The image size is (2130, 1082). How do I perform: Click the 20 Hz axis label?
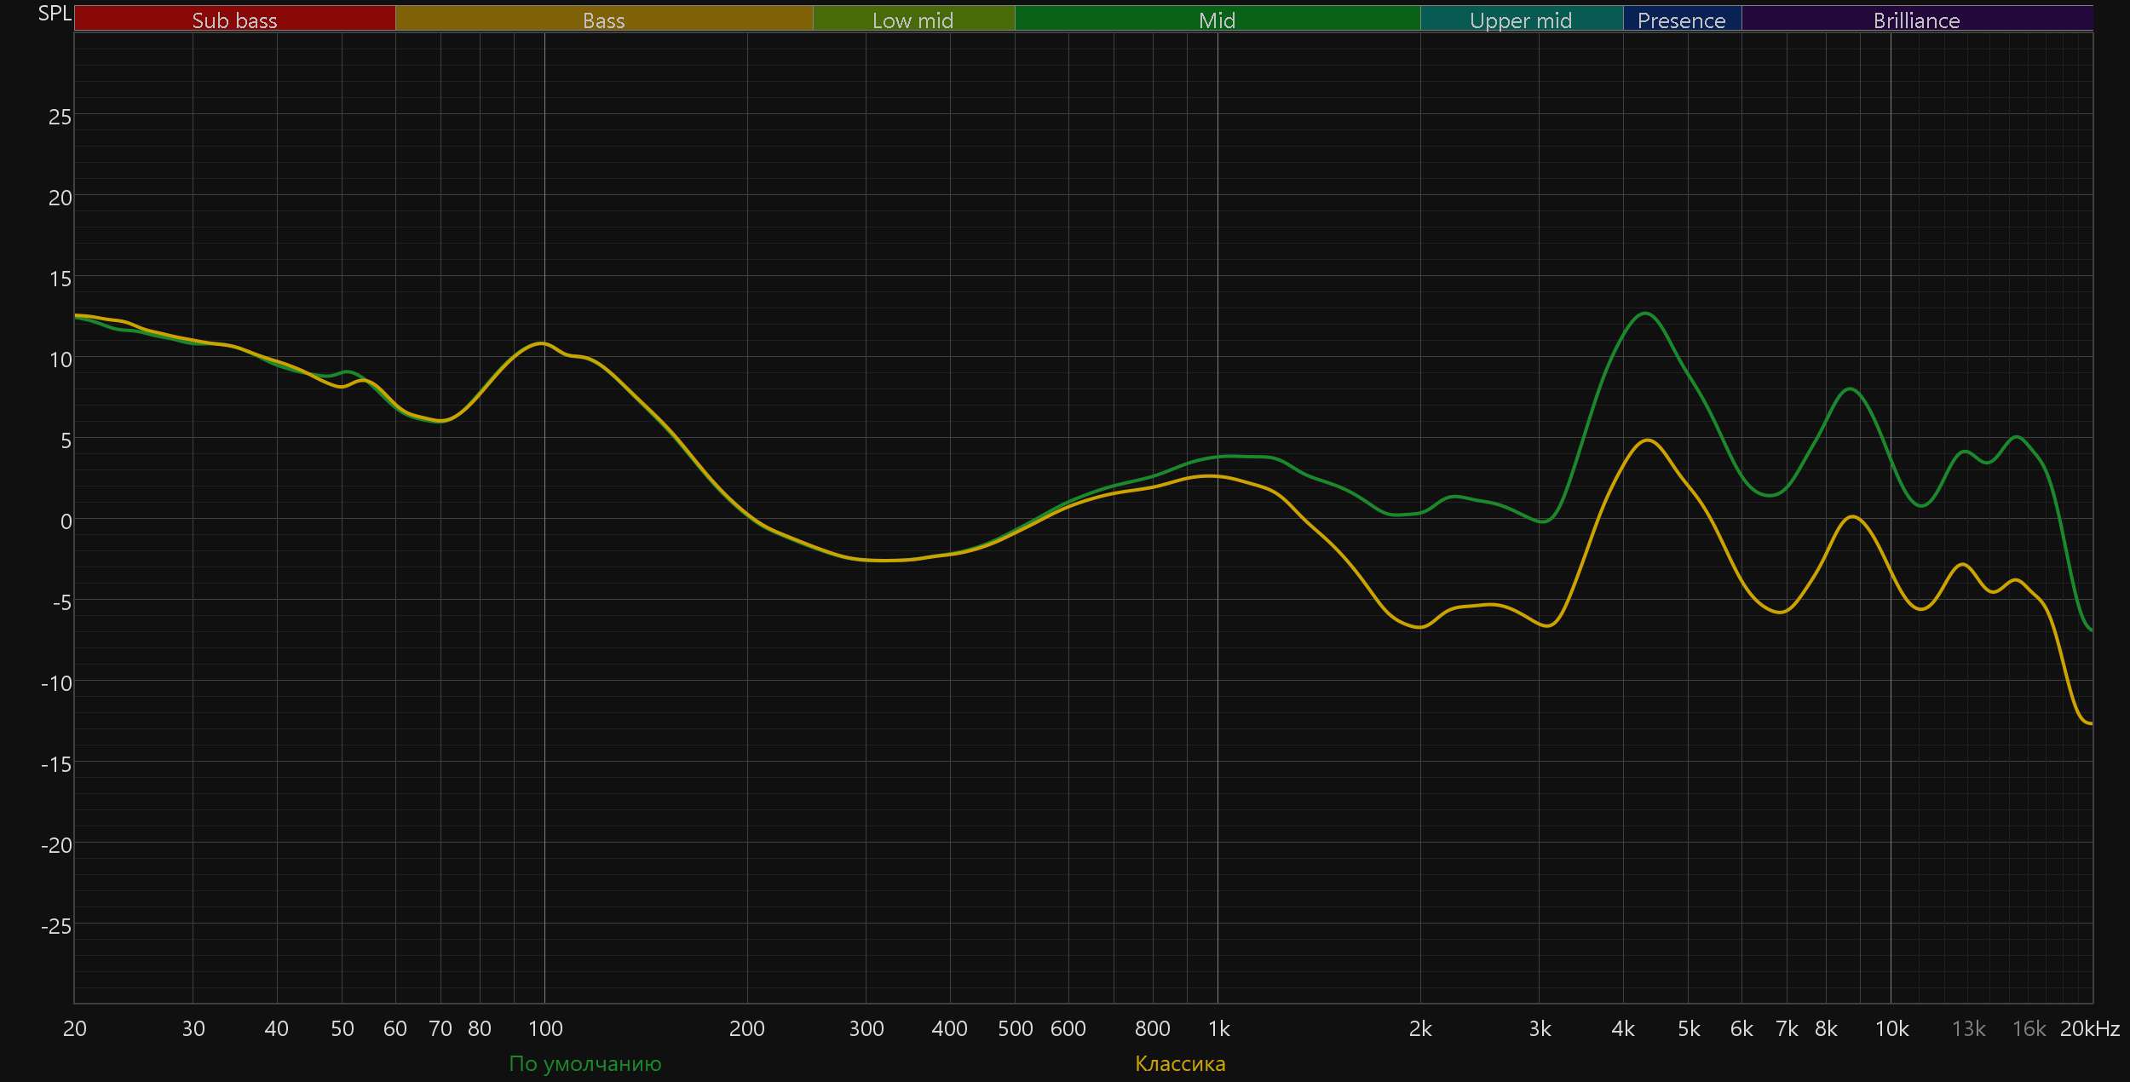pos(75,1028)
